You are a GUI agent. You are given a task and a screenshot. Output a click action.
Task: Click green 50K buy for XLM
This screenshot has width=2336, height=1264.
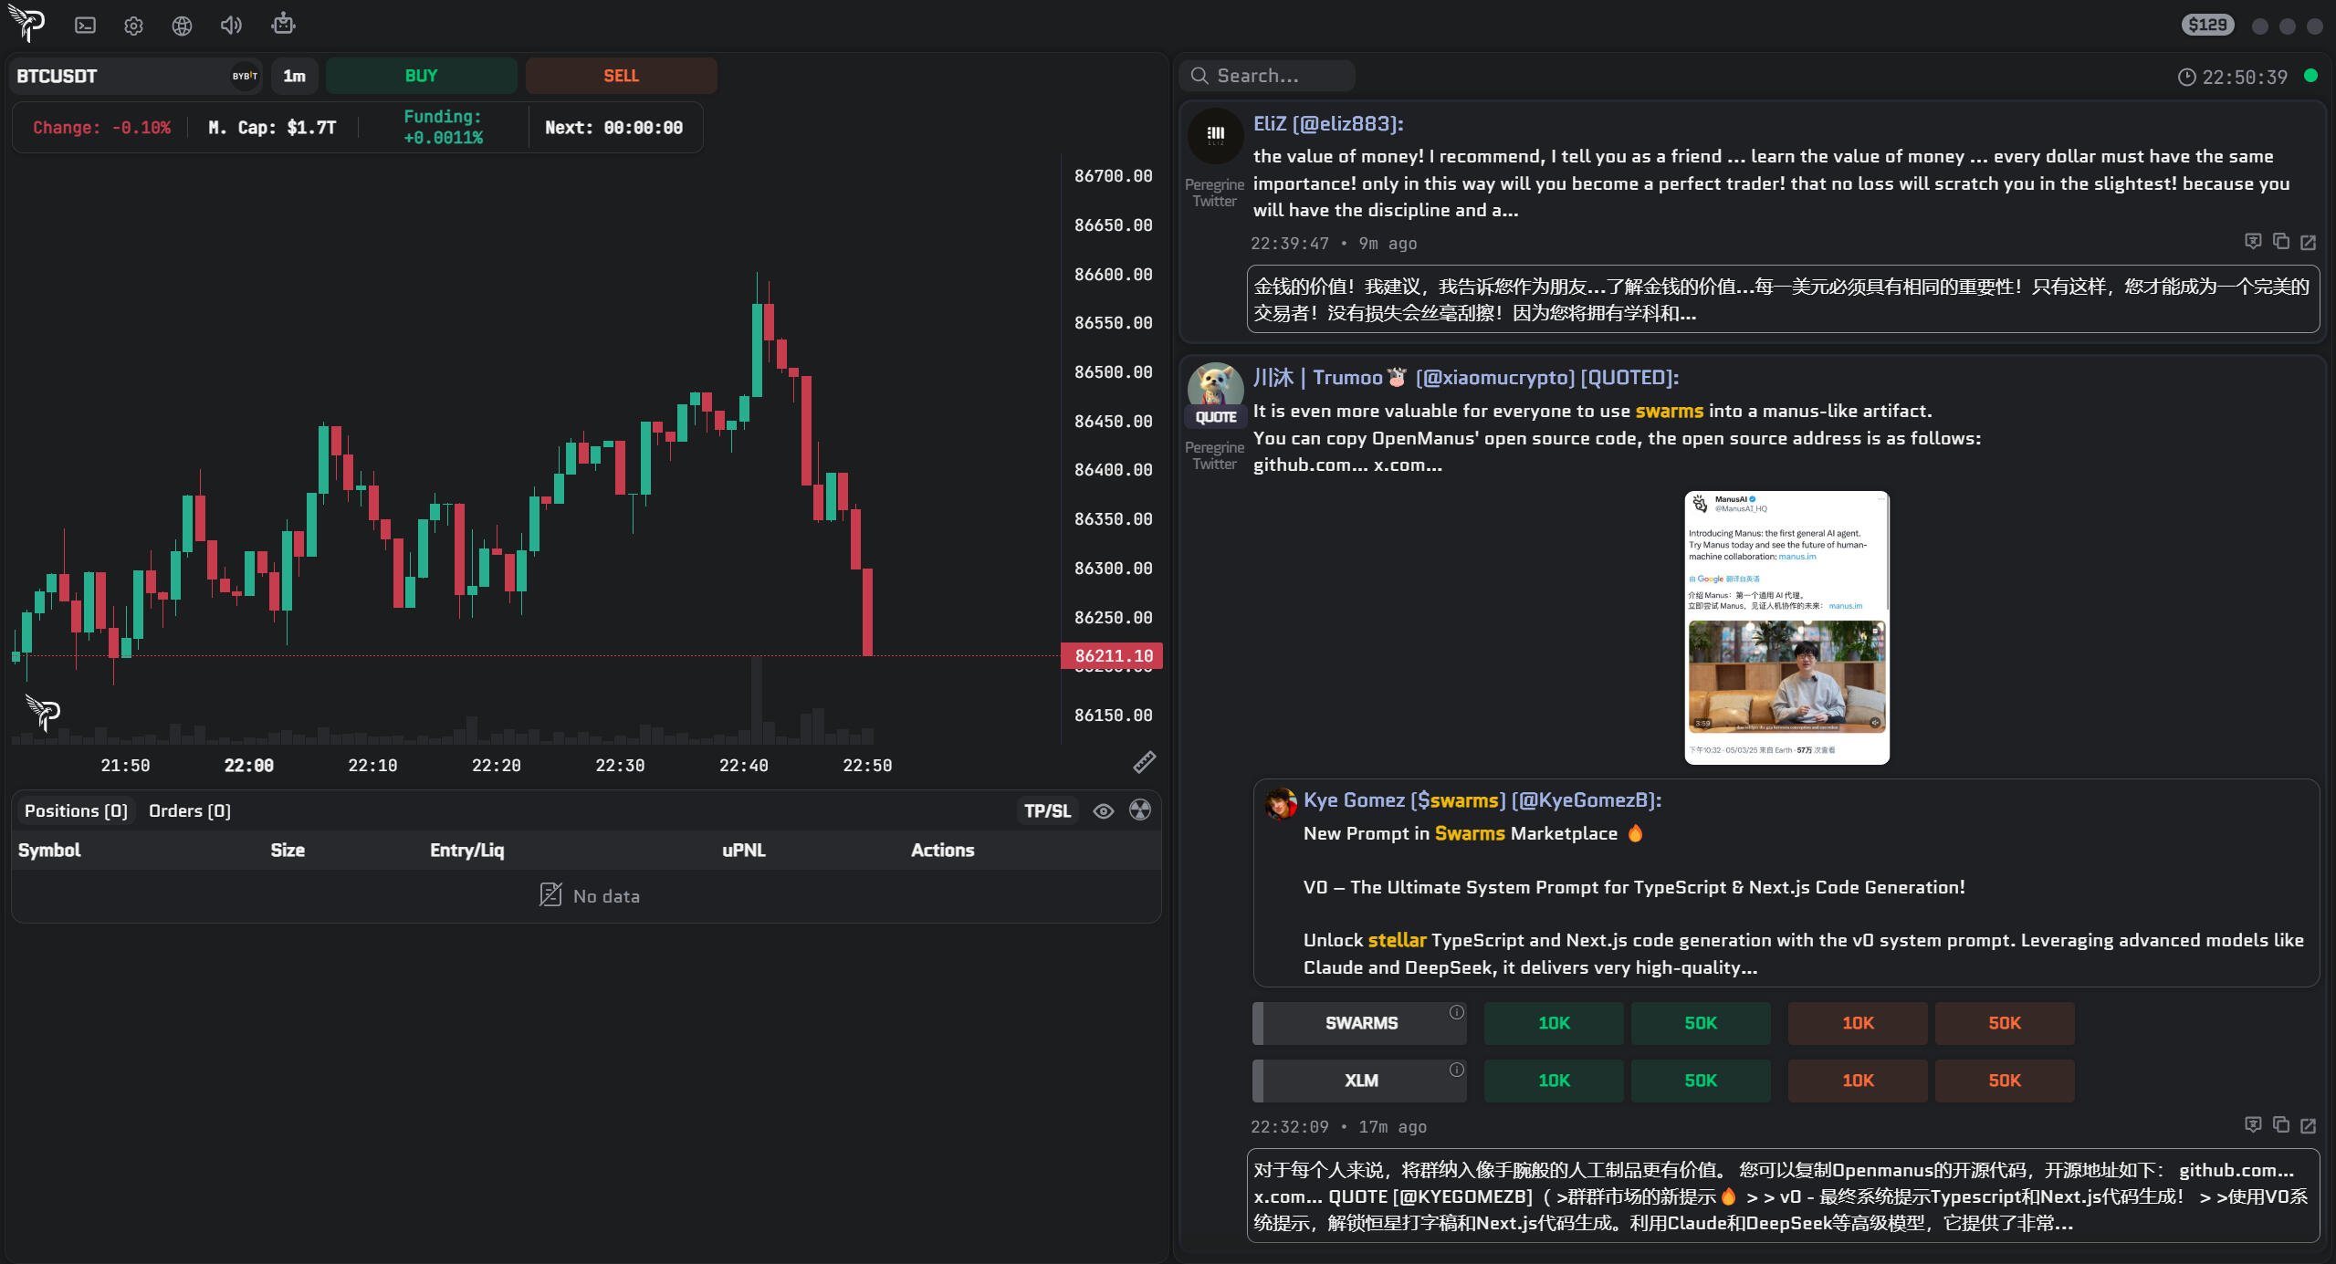point(1700,1081)
